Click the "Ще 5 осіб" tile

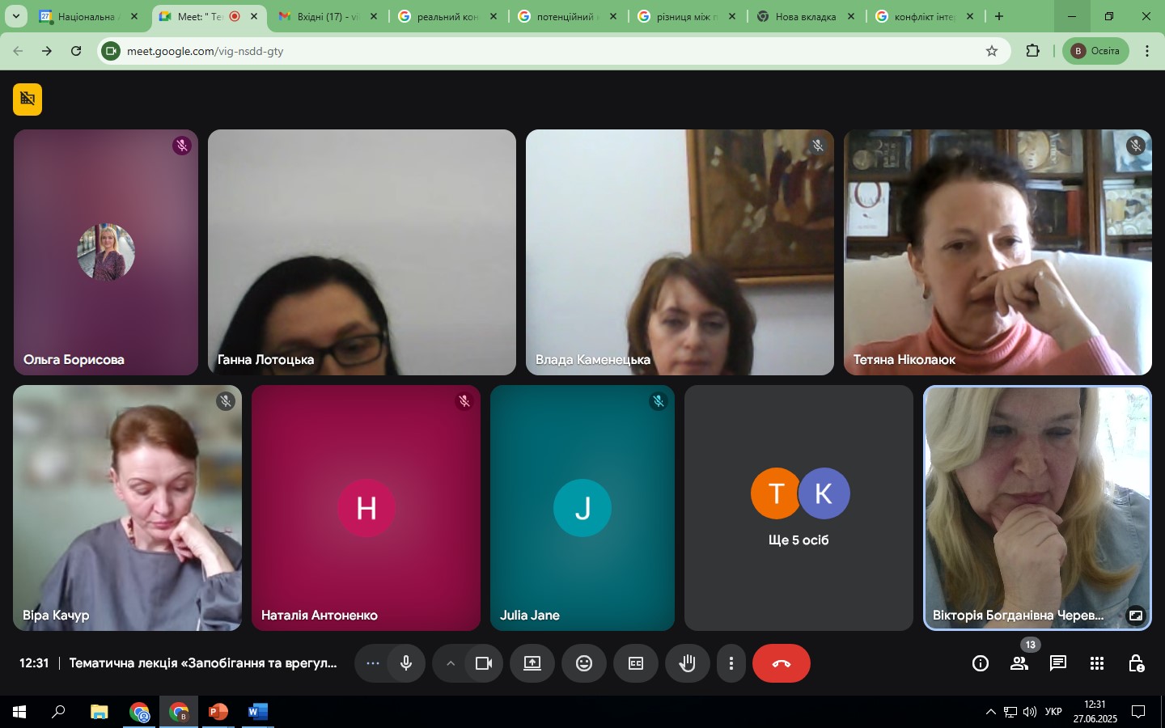(799, 508)
